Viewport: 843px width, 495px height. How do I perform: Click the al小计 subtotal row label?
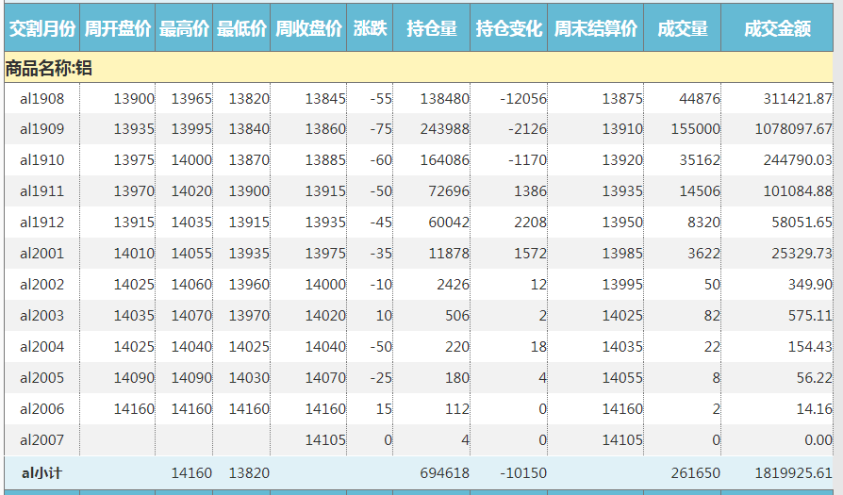42,472
